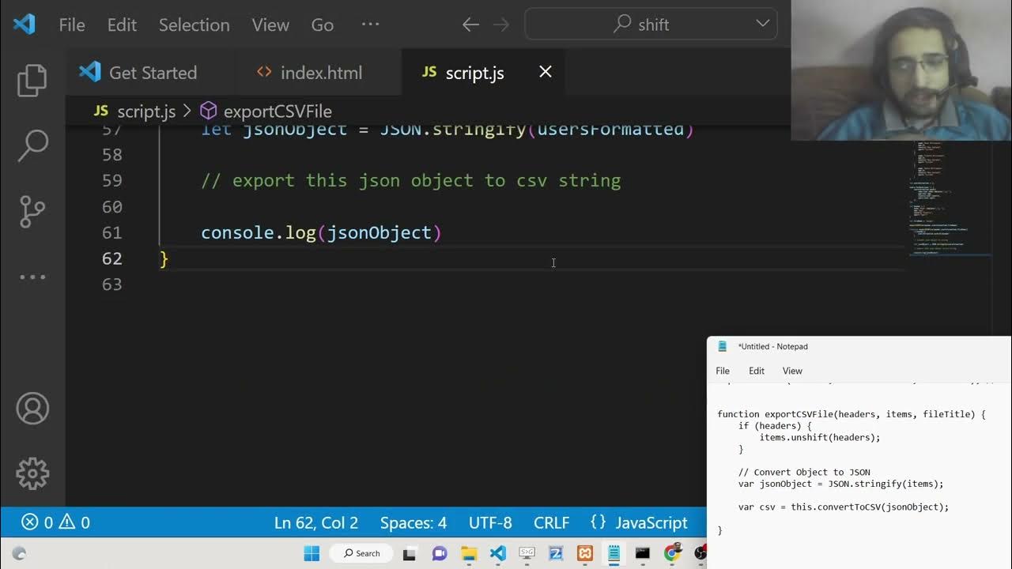Open the Explorer panel in activity bar

(x=32, y=80)
